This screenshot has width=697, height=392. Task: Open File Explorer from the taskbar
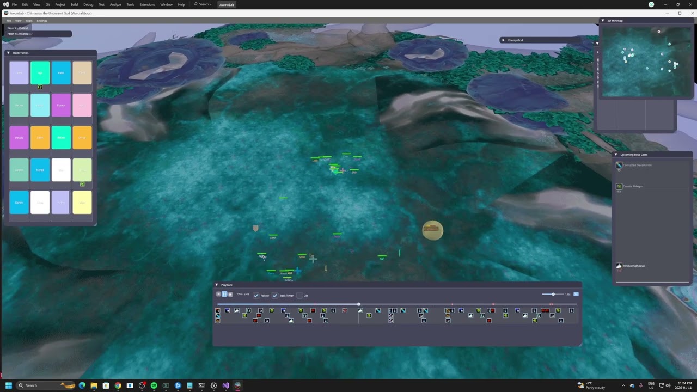pos(94,385)
